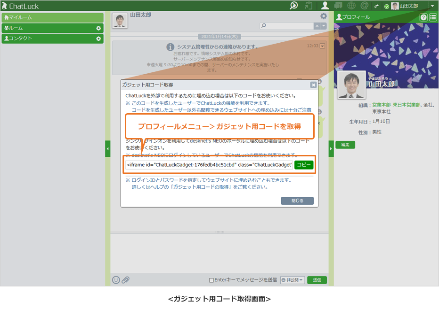Screen dimensions: 439x309
Task: Open the search icon in the header bar
Action: [294, 6]
